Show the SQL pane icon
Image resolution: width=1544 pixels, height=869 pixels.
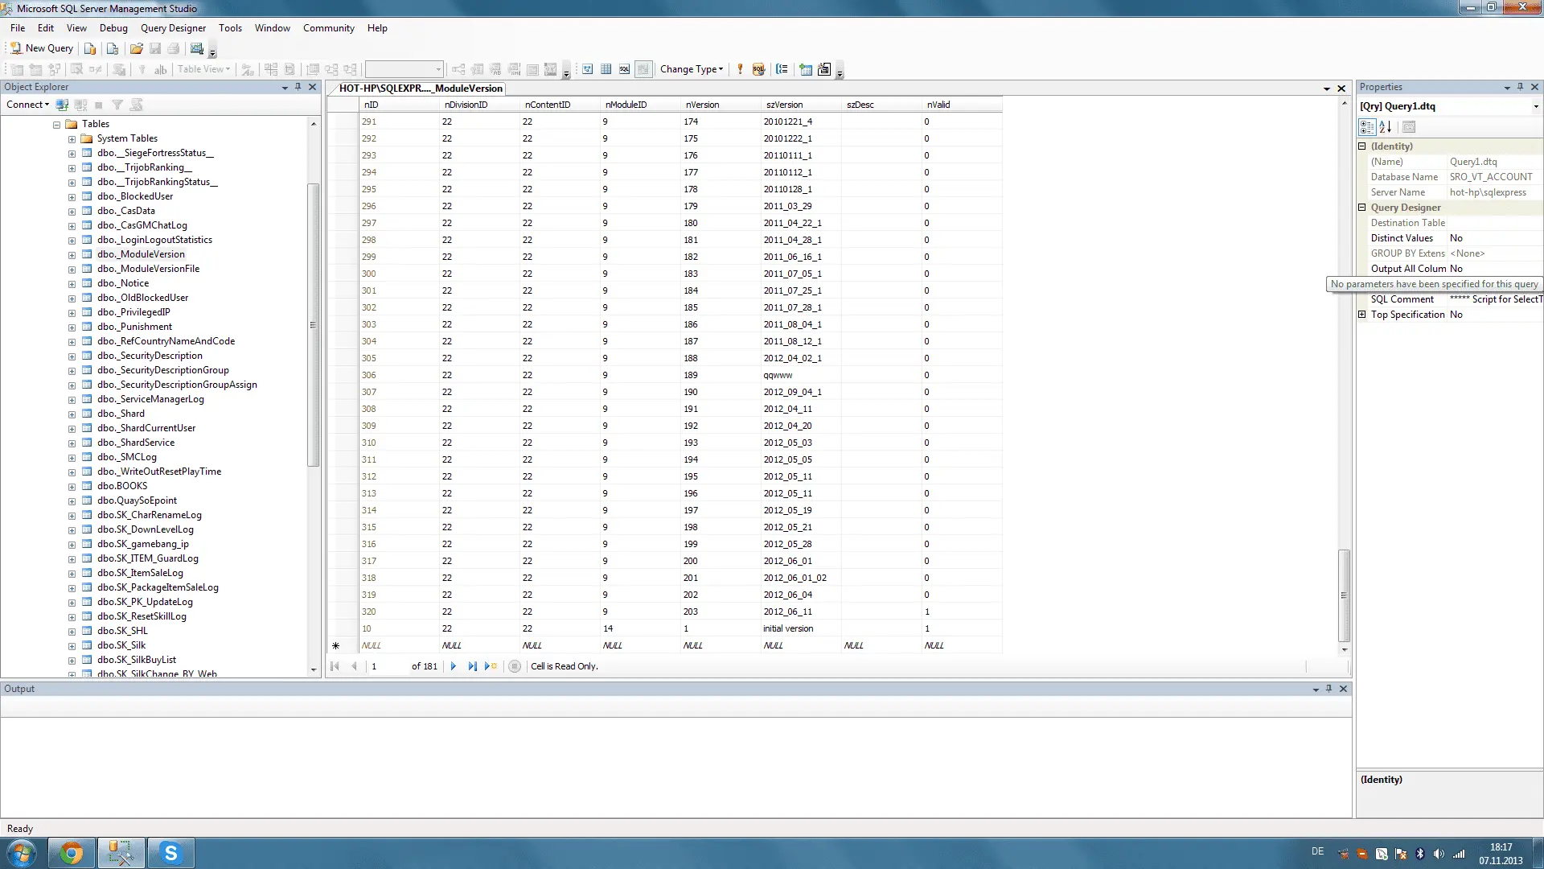pos(625,69)
